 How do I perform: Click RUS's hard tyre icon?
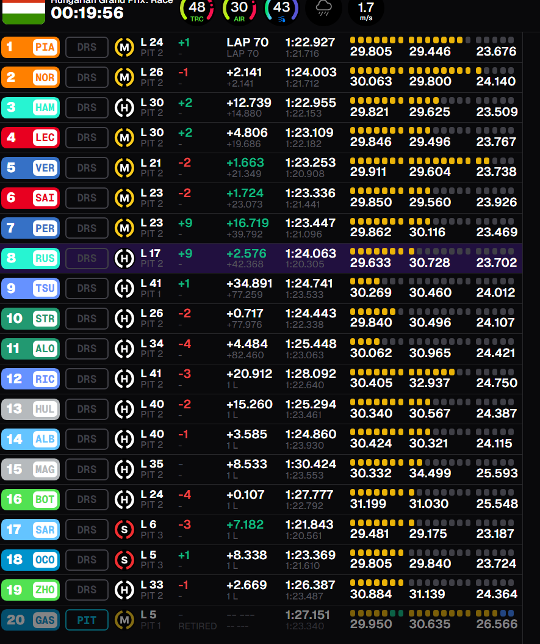pyautogui.click(x=124, y=258)
